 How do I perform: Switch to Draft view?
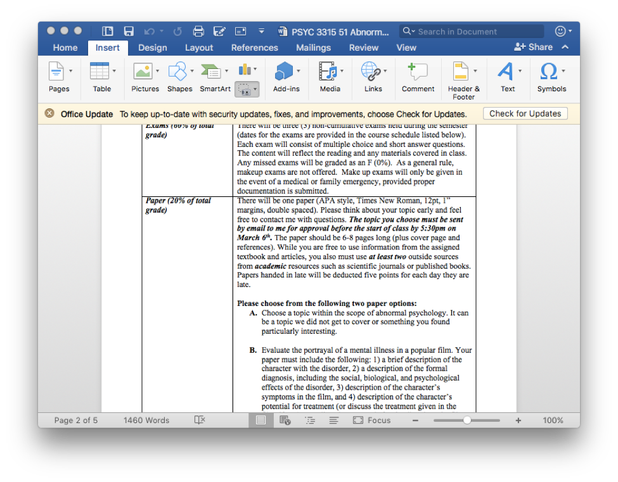[x=333, y=420]
